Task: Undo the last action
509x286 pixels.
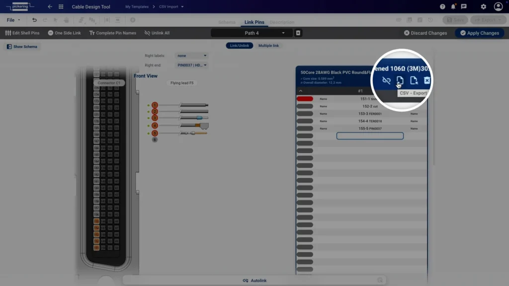Action: tap(34, 20)
